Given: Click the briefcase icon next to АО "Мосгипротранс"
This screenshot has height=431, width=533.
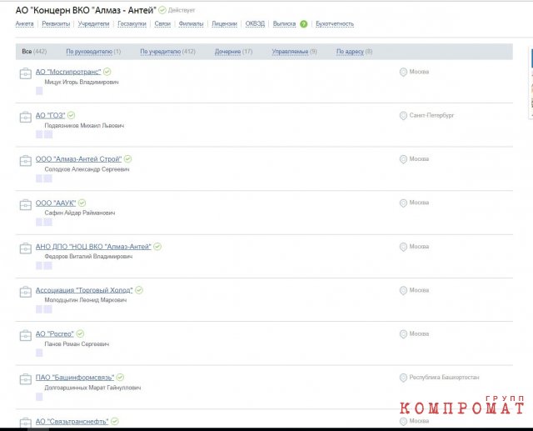Looking at the screenshot, I should (26, 73).
